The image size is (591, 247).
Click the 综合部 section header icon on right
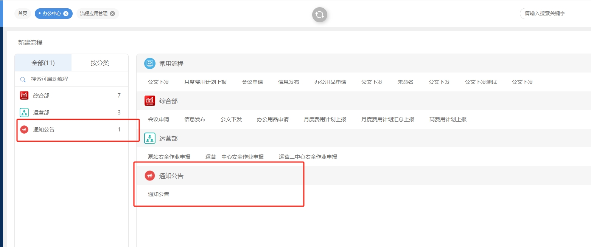150,101
